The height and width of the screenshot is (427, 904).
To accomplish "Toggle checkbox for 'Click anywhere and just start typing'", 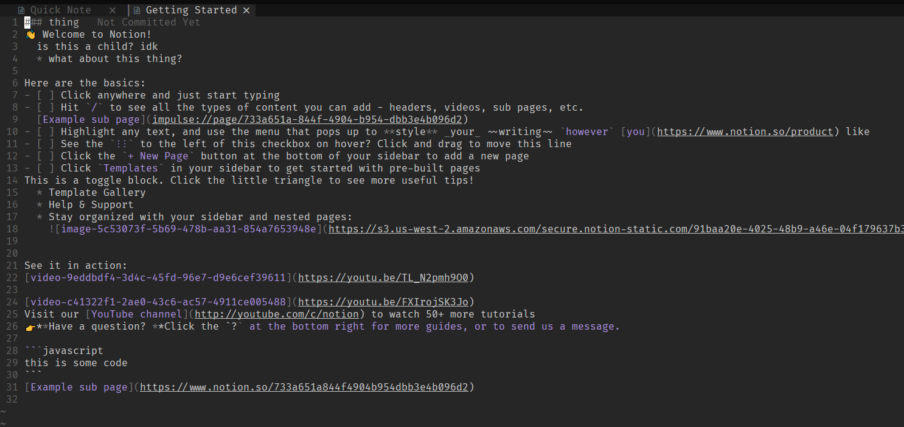I will (46, 95).
